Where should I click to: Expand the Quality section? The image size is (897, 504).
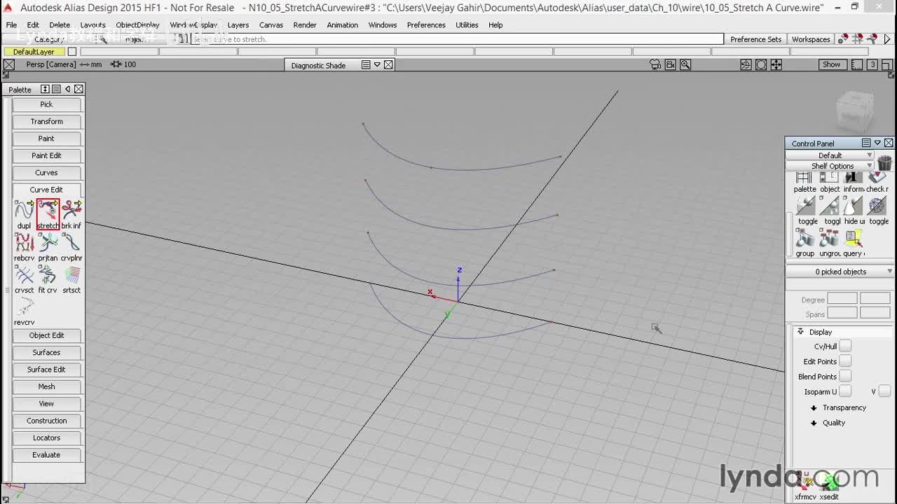point(814,423)
